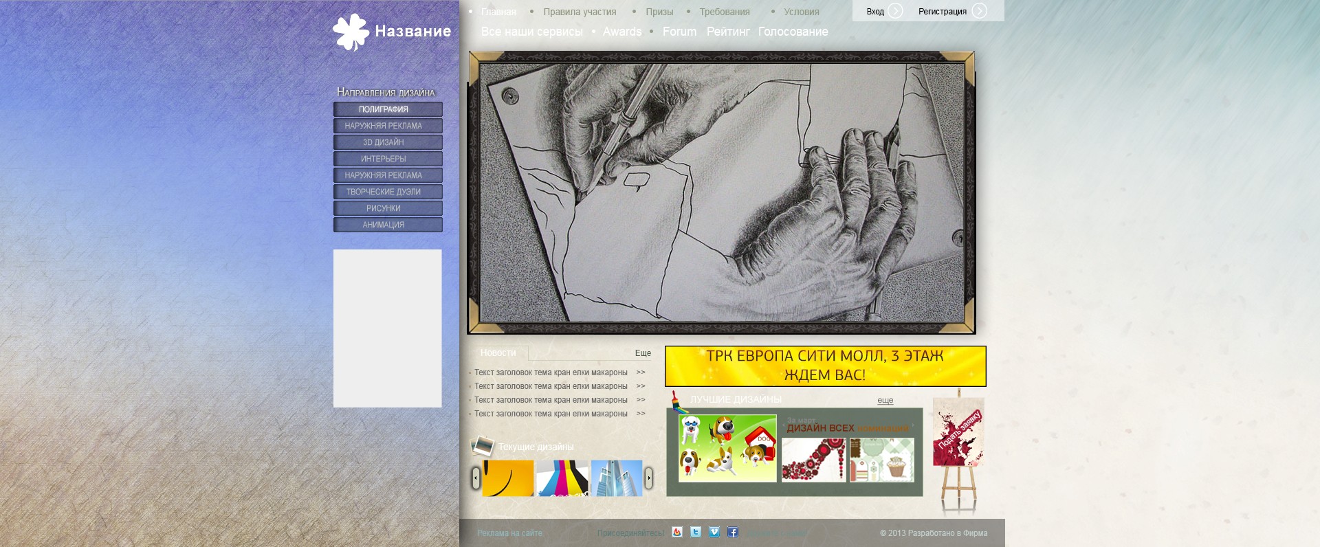Open the Facebook icon in footer
Screen dimensions: 1320x547
pos(733,532)
